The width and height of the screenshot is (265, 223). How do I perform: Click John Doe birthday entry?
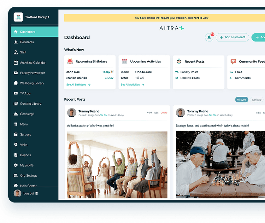click(x=90, y=72)
